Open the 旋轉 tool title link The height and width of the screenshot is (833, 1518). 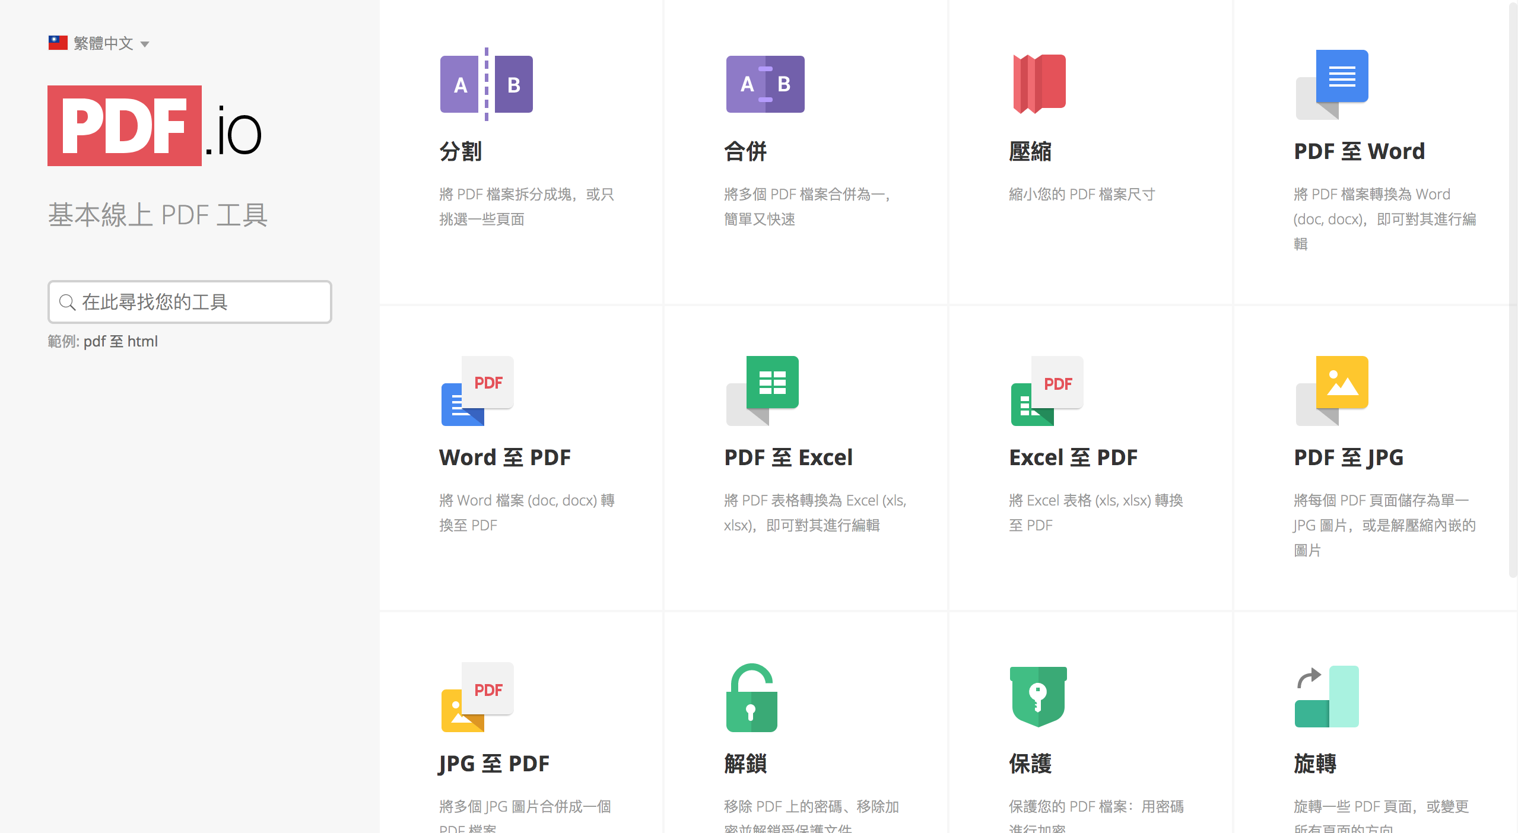(x=1315, y=764)
